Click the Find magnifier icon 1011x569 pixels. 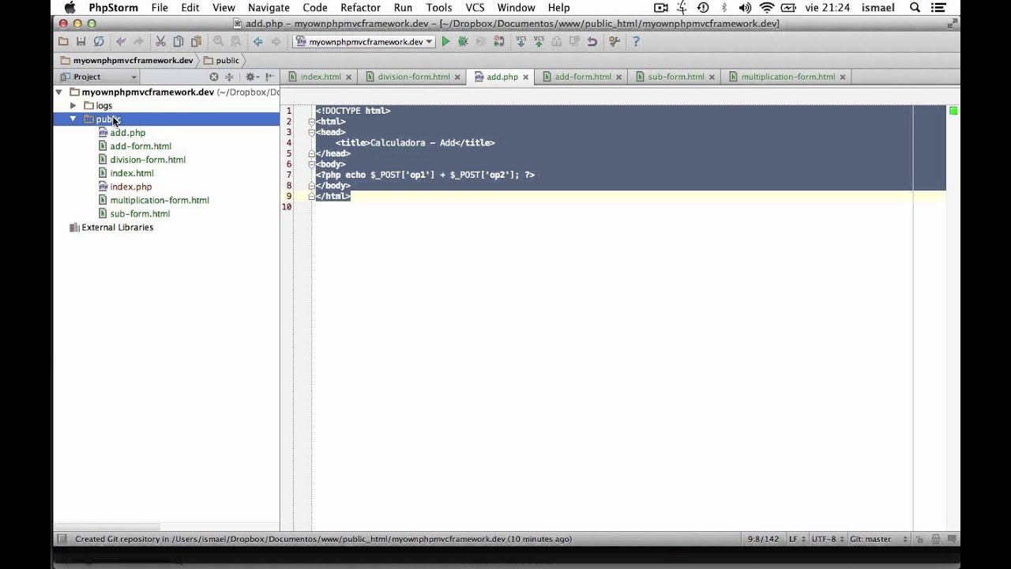(x=218, y=41)
